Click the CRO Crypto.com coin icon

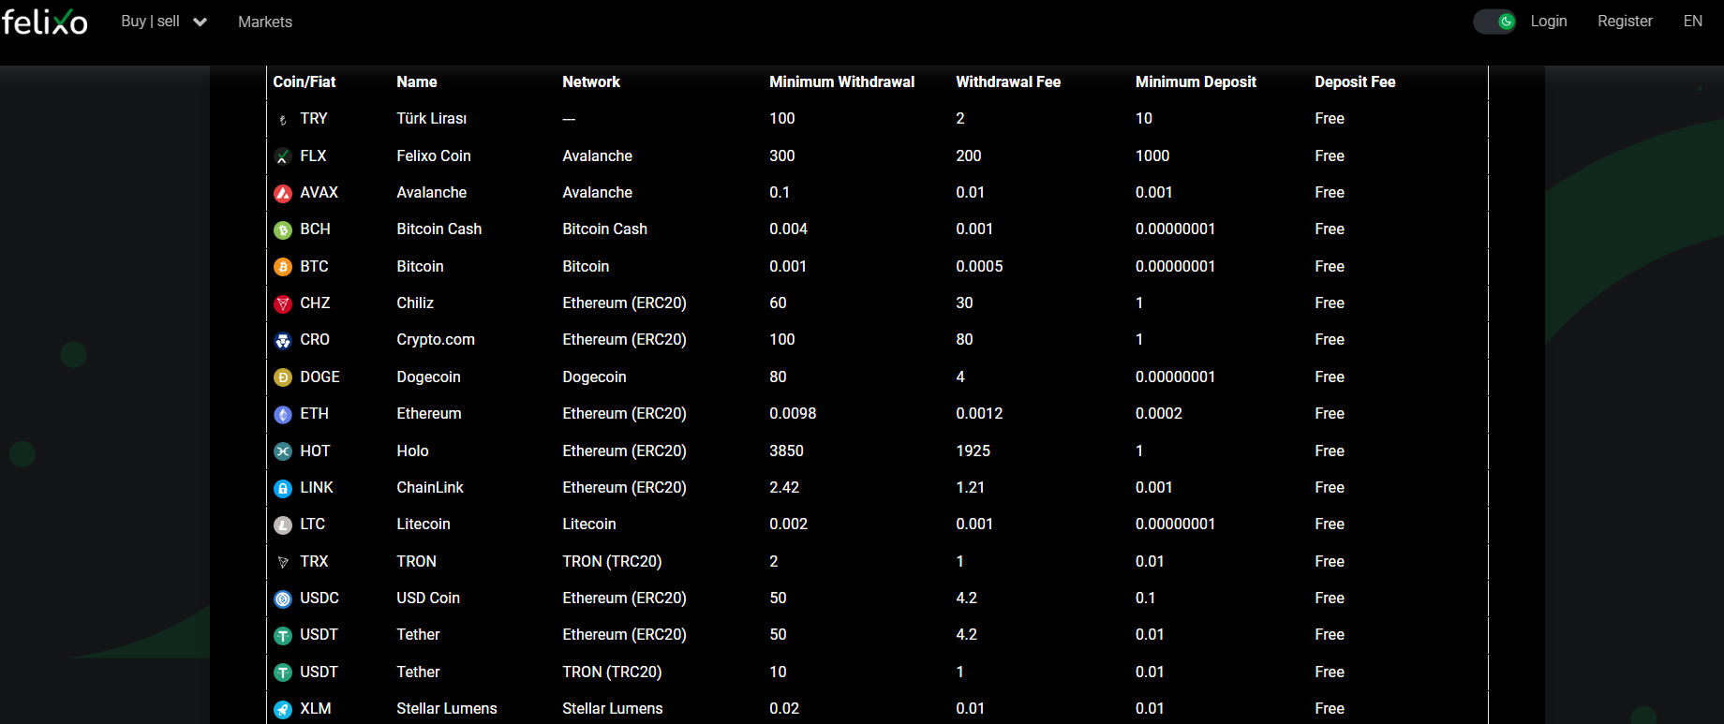pyautogui.click(x=283, y=341)
